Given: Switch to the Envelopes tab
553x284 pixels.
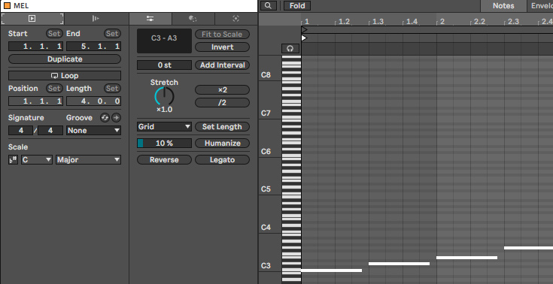Looking at the screenshot, I should 540,6.
